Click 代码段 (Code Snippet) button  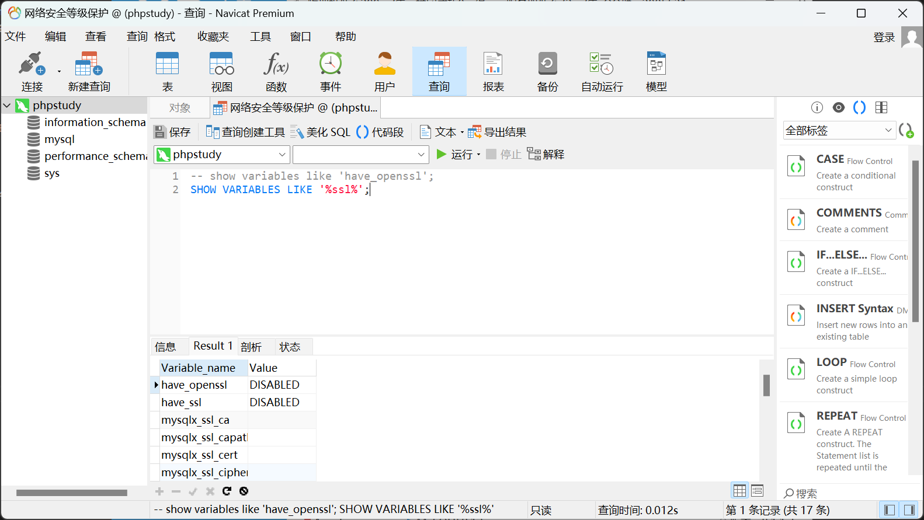[x=380, y=132]
